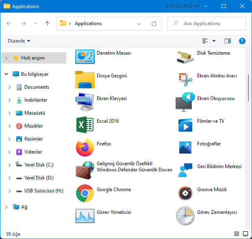Open the Firefox icon
This screenshot has height=239, width=252.
(x=85, y=147)
